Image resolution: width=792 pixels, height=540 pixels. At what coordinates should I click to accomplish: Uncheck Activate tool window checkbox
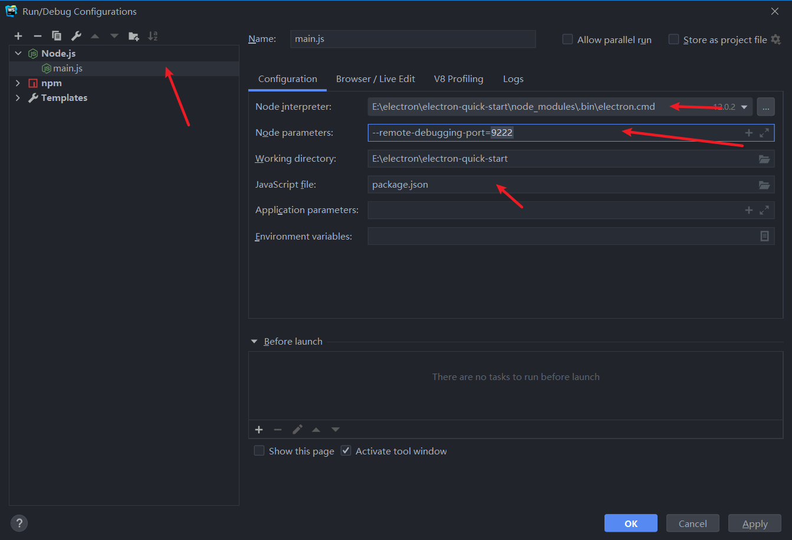[x=346, y=451]
